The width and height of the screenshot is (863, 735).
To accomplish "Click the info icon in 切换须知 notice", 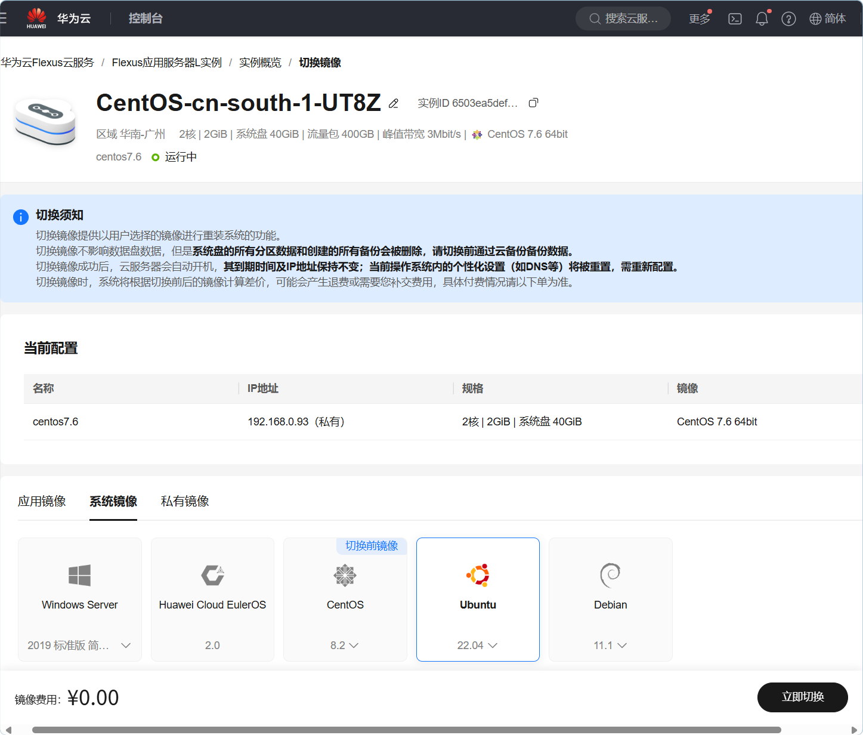I will click(x=21, y=217).
